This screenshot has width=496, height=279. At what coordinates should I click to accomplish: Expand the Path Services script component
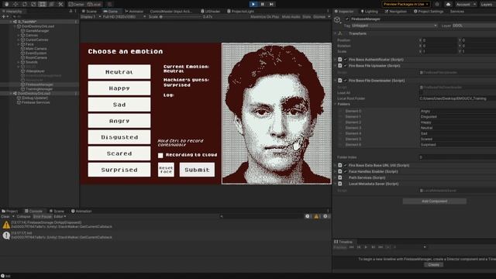pos(336,177)
